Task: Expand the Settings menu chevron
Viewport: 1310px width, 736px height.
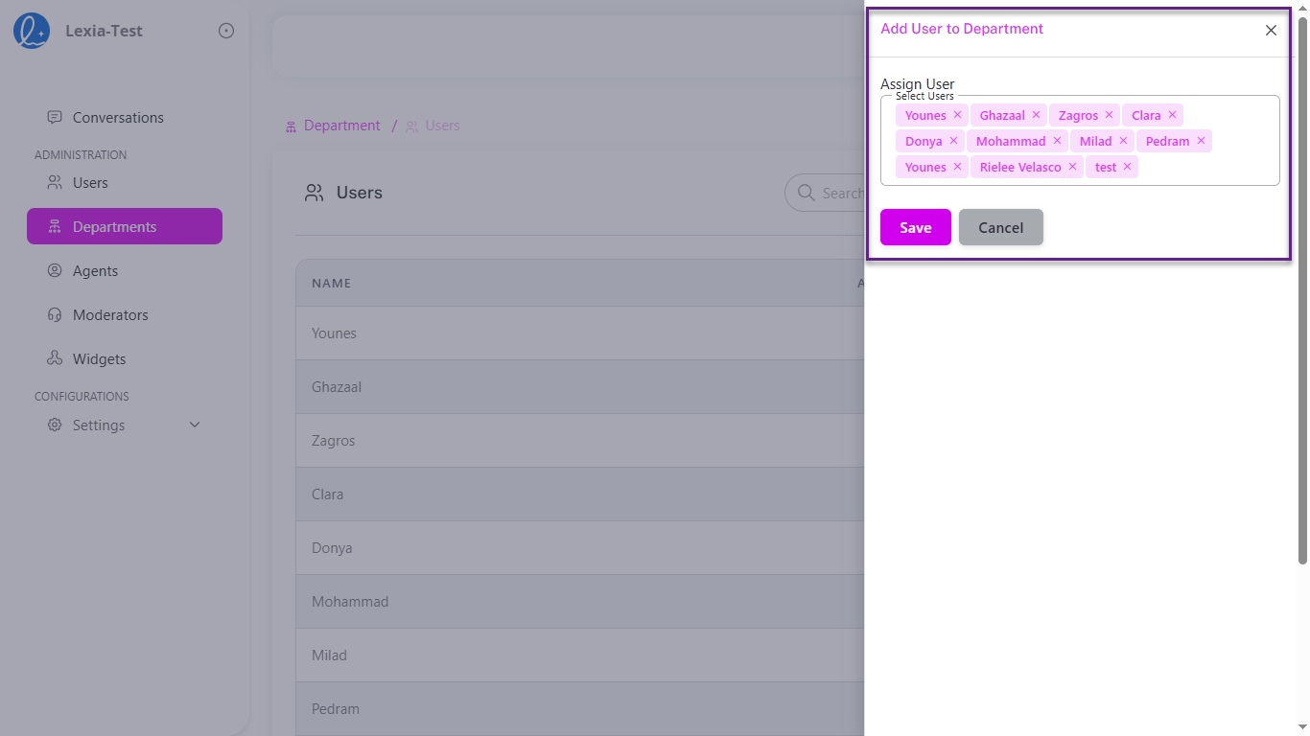Action: (x=195, y=424)
